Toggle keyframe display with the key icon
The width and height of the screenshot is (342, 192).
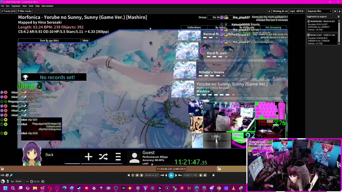pos(11,175)
